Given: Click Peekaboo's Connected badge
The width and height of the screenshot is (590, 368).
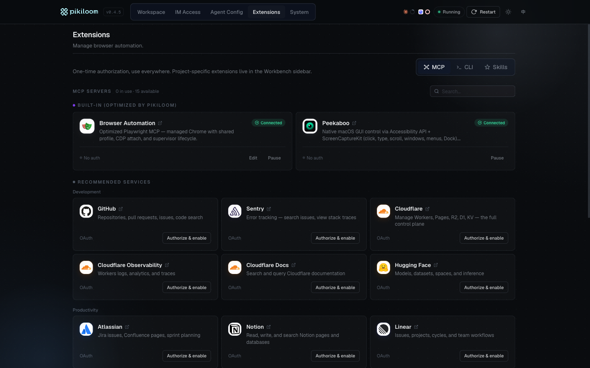Looking at the screenshot, I should point(491,123).
